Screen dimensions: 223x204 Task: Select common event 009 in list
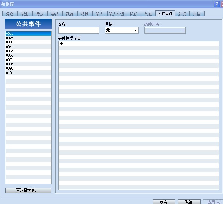coord(28,68)
